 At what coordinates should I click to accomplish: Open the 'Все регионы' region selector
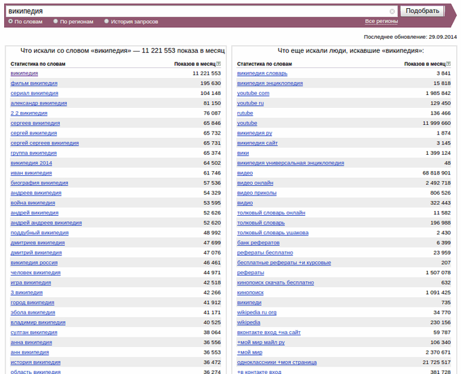pyautogui.click(x=381, y=21)
